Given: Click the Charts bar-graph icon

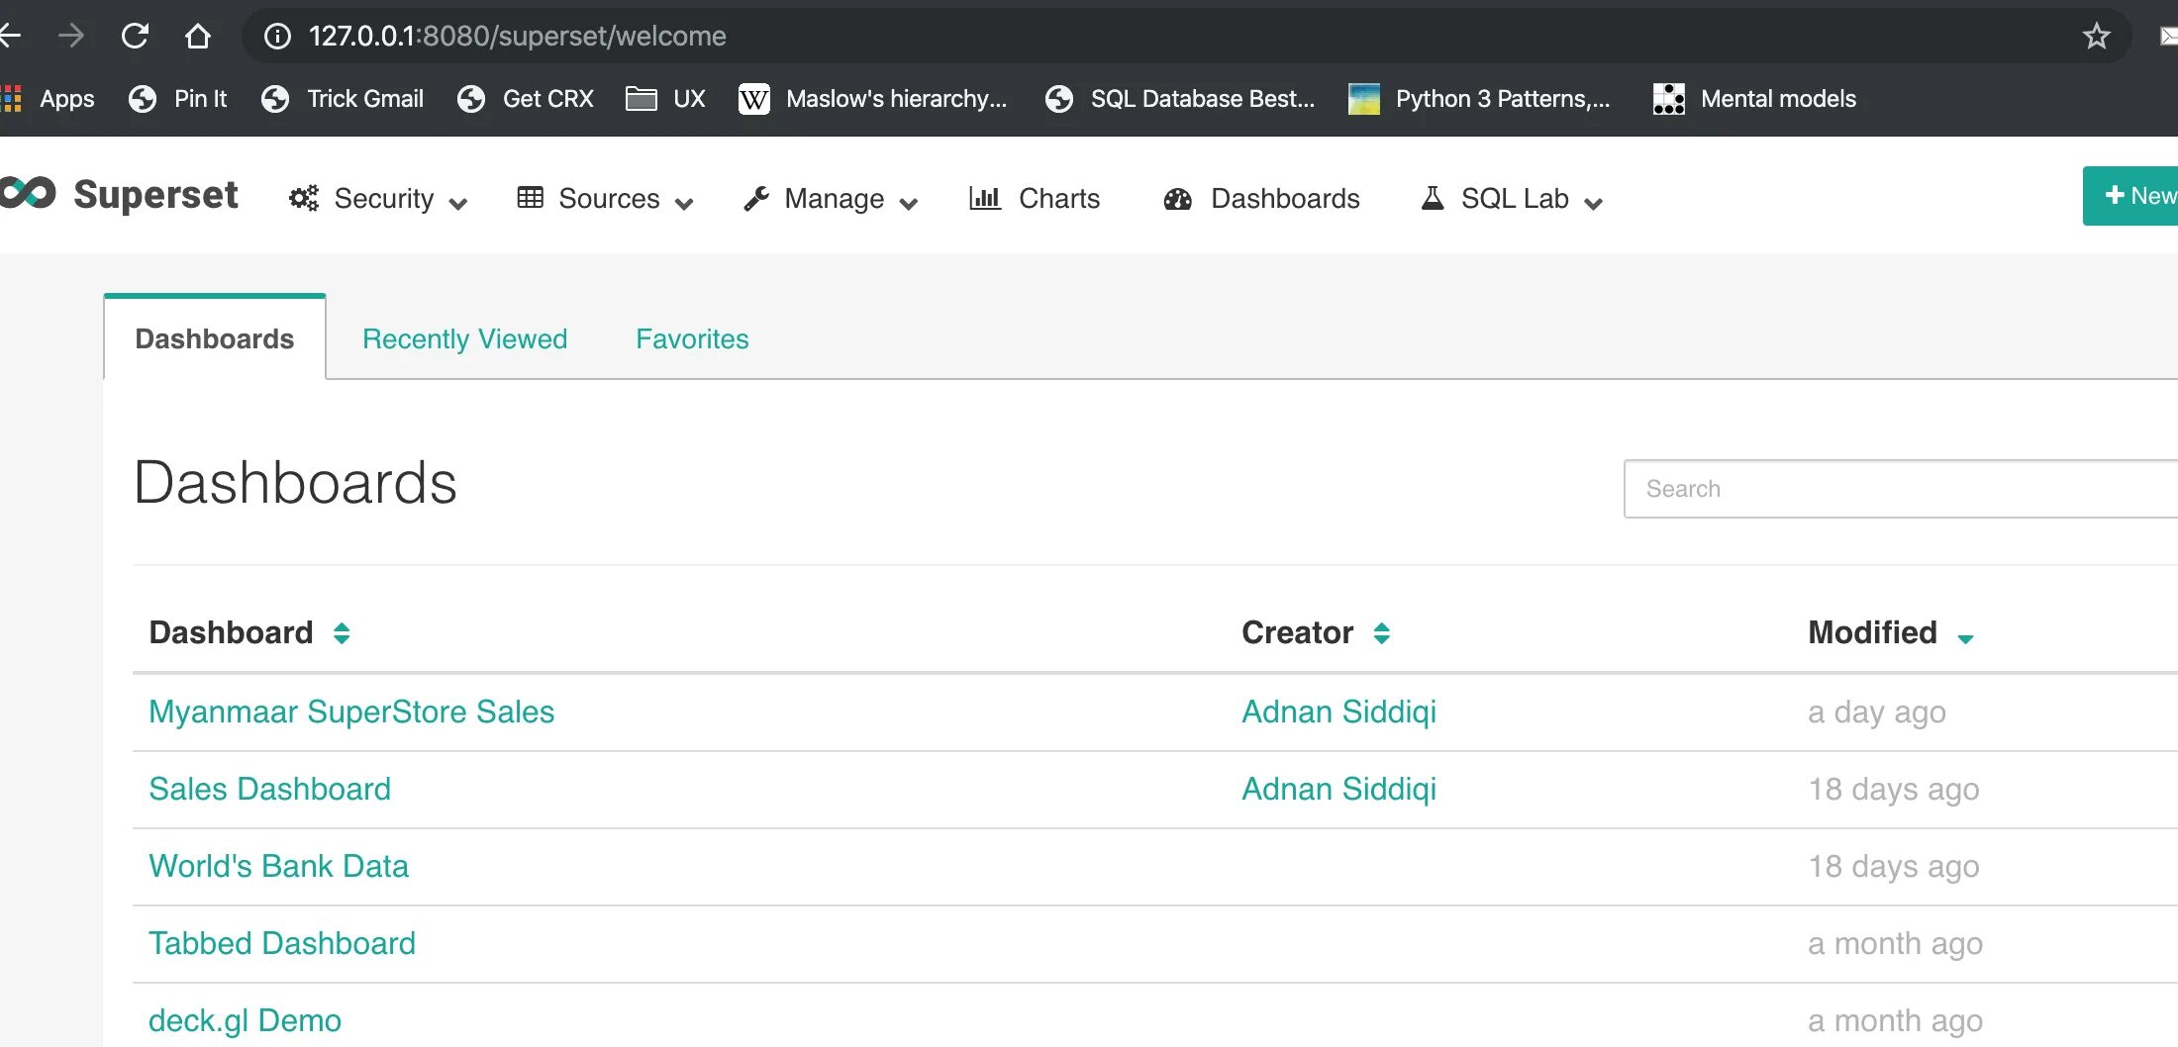Looking at the screenshot, I should click(984, 198).
